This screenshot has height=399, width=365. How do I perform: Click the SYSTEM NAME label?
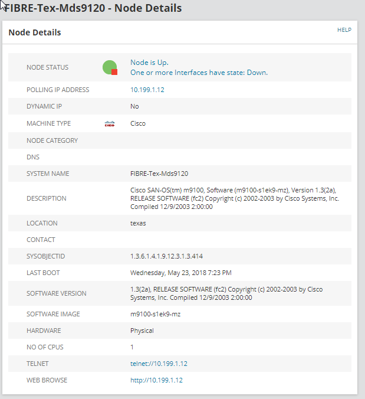pos(48,174)
